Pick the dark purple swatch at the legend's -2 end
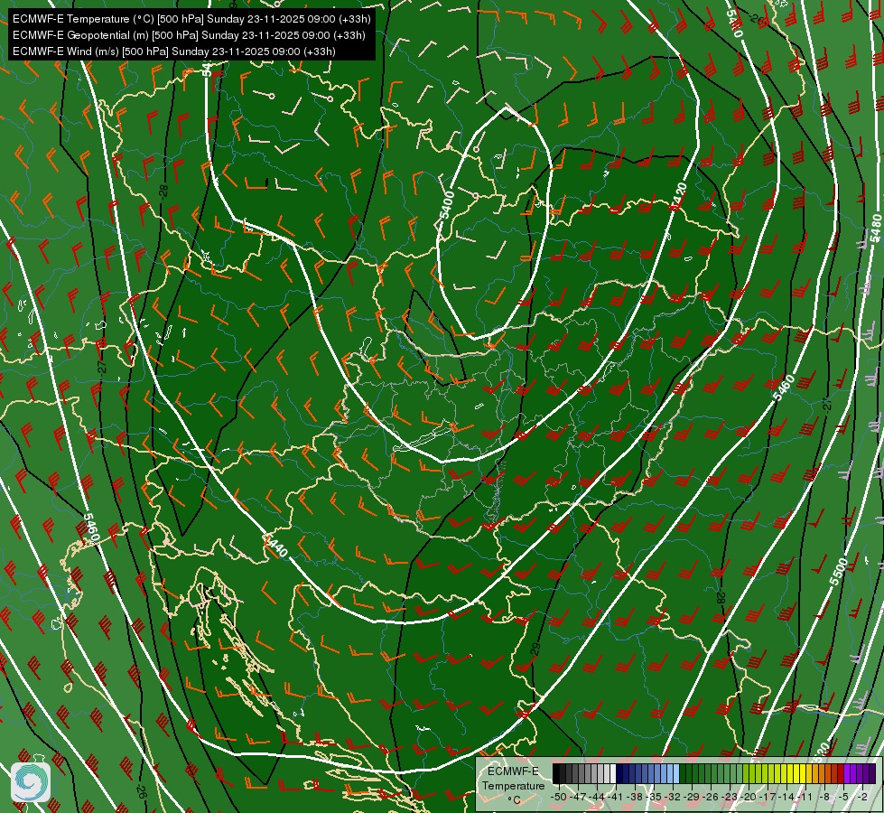The width and height of the screenshot is (884, 813). (x=872, y=773)
